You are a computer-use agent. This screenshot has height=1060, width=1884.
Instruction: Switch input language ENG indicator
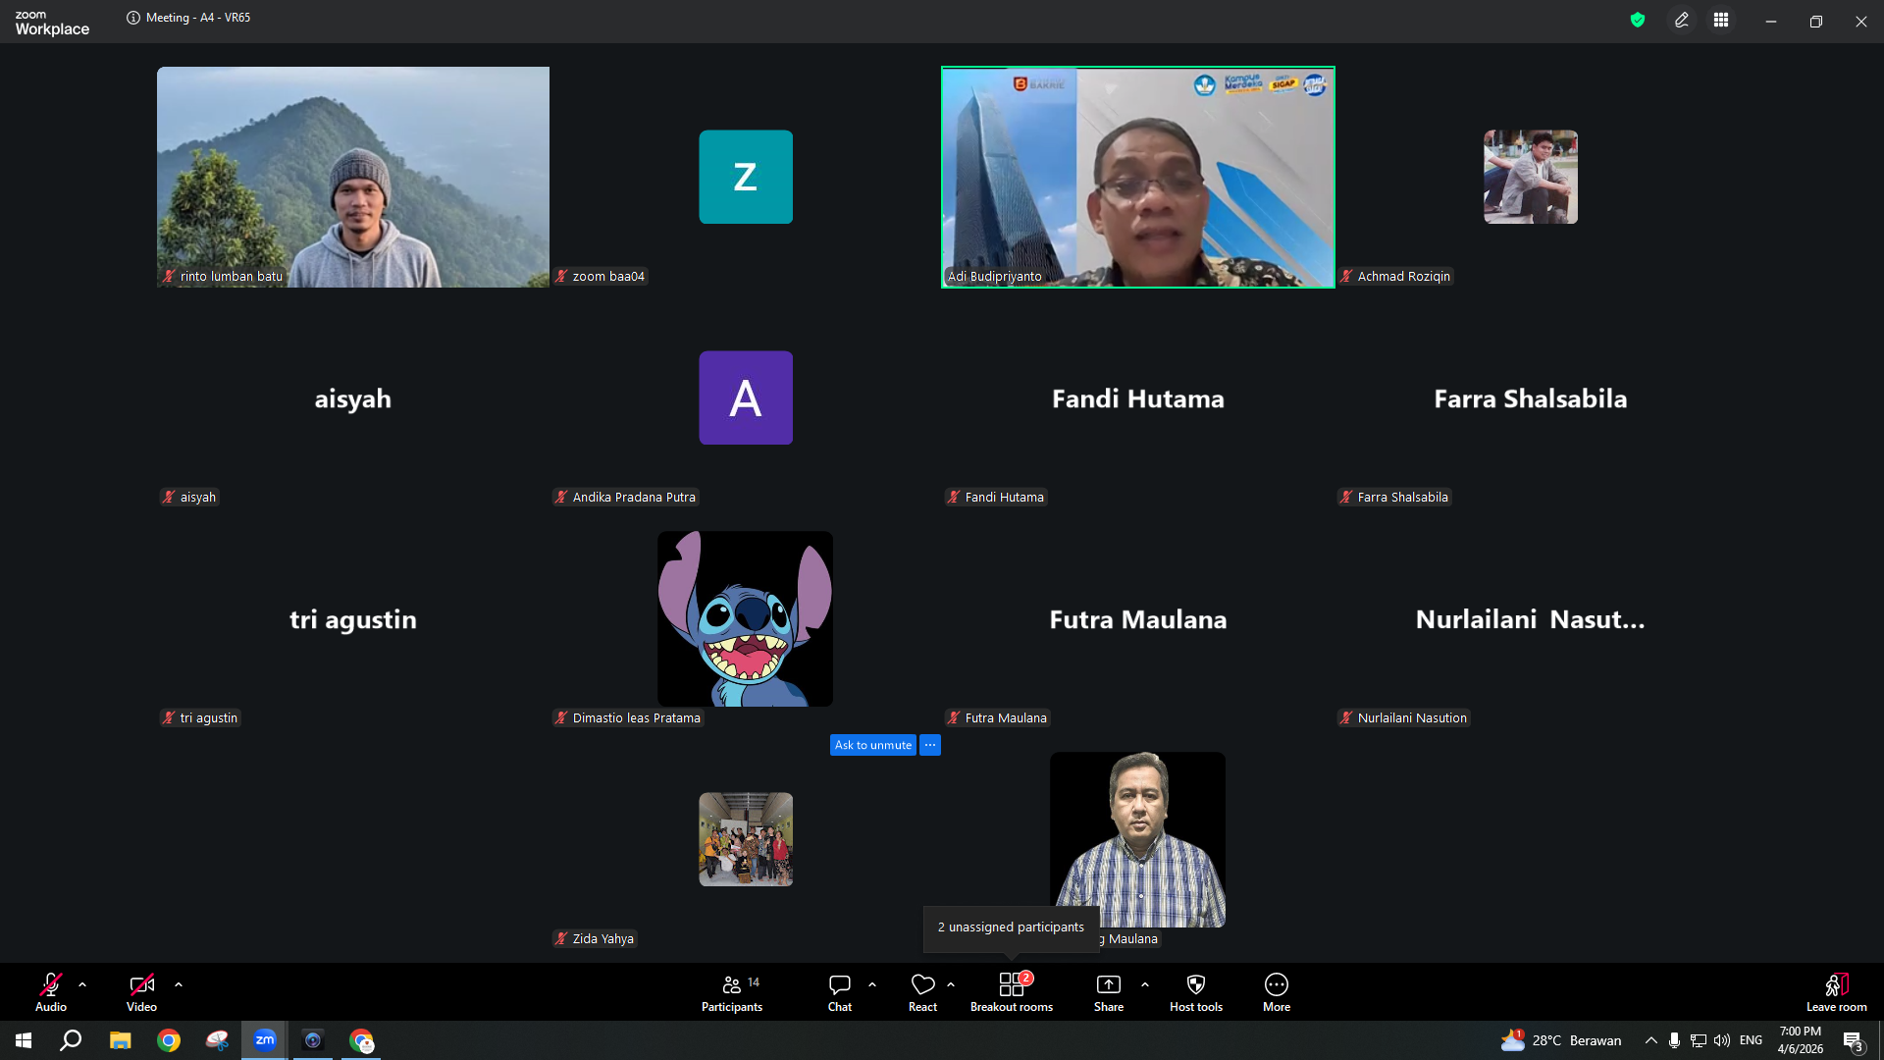click(x=1752, y=1040)
